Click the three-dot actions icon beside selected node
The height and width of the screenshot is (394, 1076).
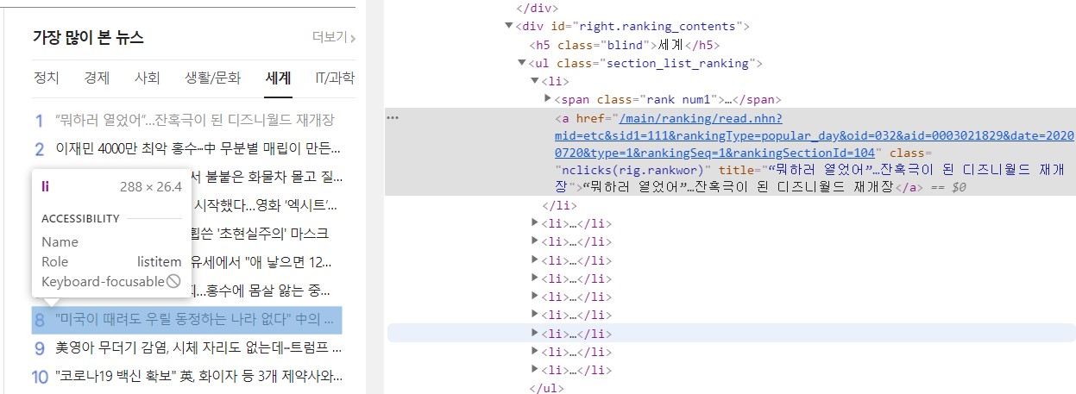point(393,118)
